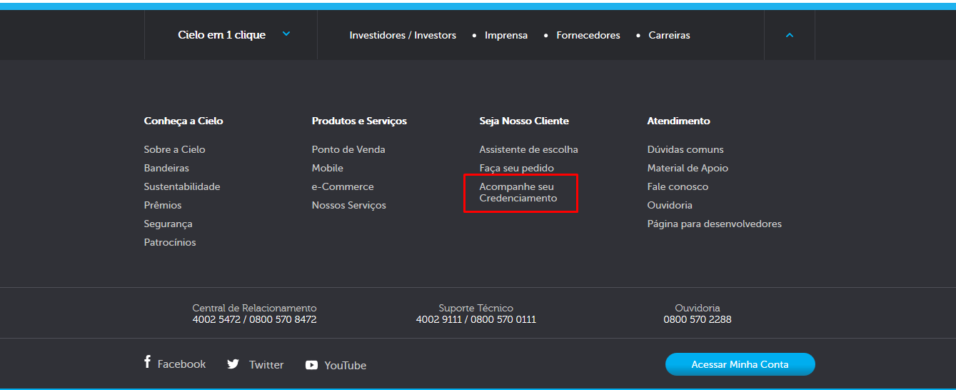Click Central de Relacionamento phone number 4002 5472

(x=216, y=319)
